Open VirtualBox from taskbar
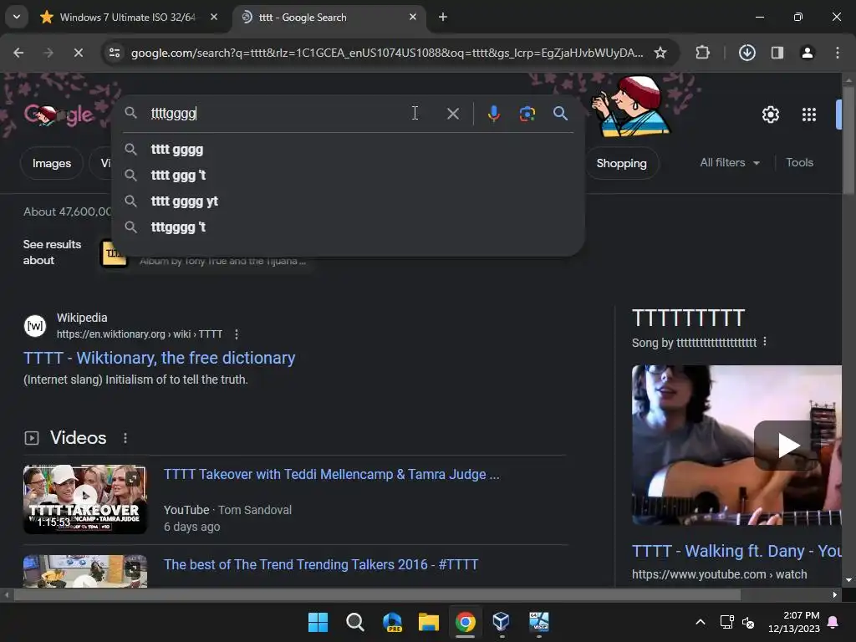 [x=502, y=622]
